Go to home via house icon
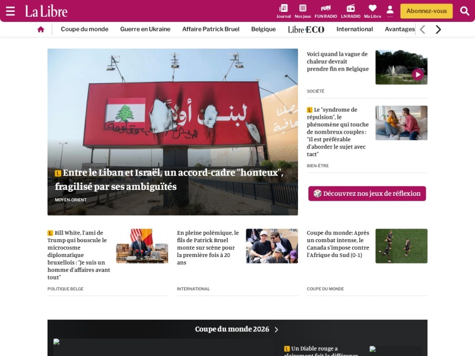The height and width of the screenshot is (356, 475). 40,29
